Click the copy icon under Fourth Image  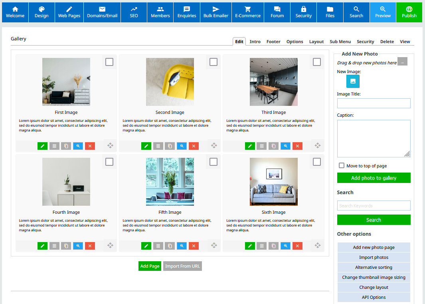click(x=66, y=246)
